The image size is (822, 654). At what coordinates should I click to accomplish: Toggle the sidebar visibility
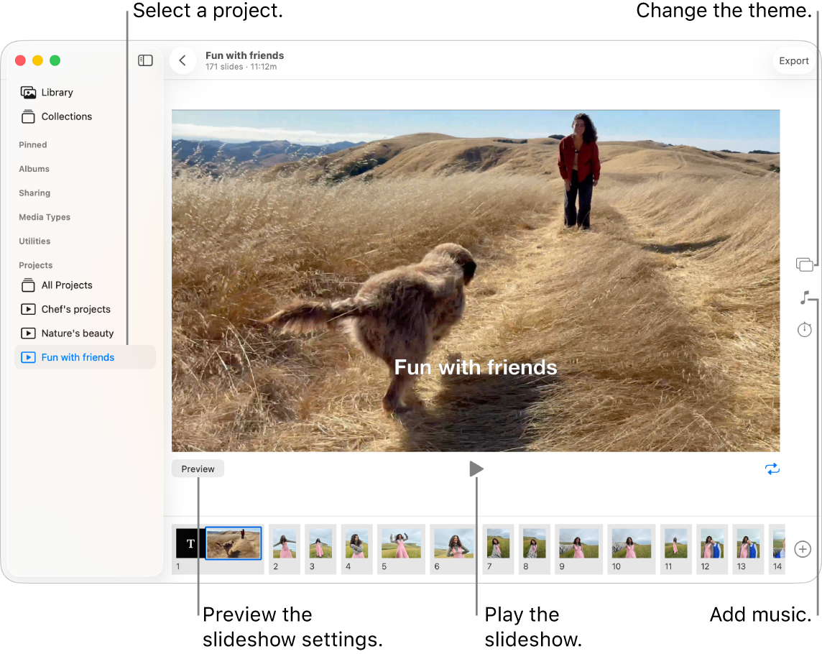[145, 60]
